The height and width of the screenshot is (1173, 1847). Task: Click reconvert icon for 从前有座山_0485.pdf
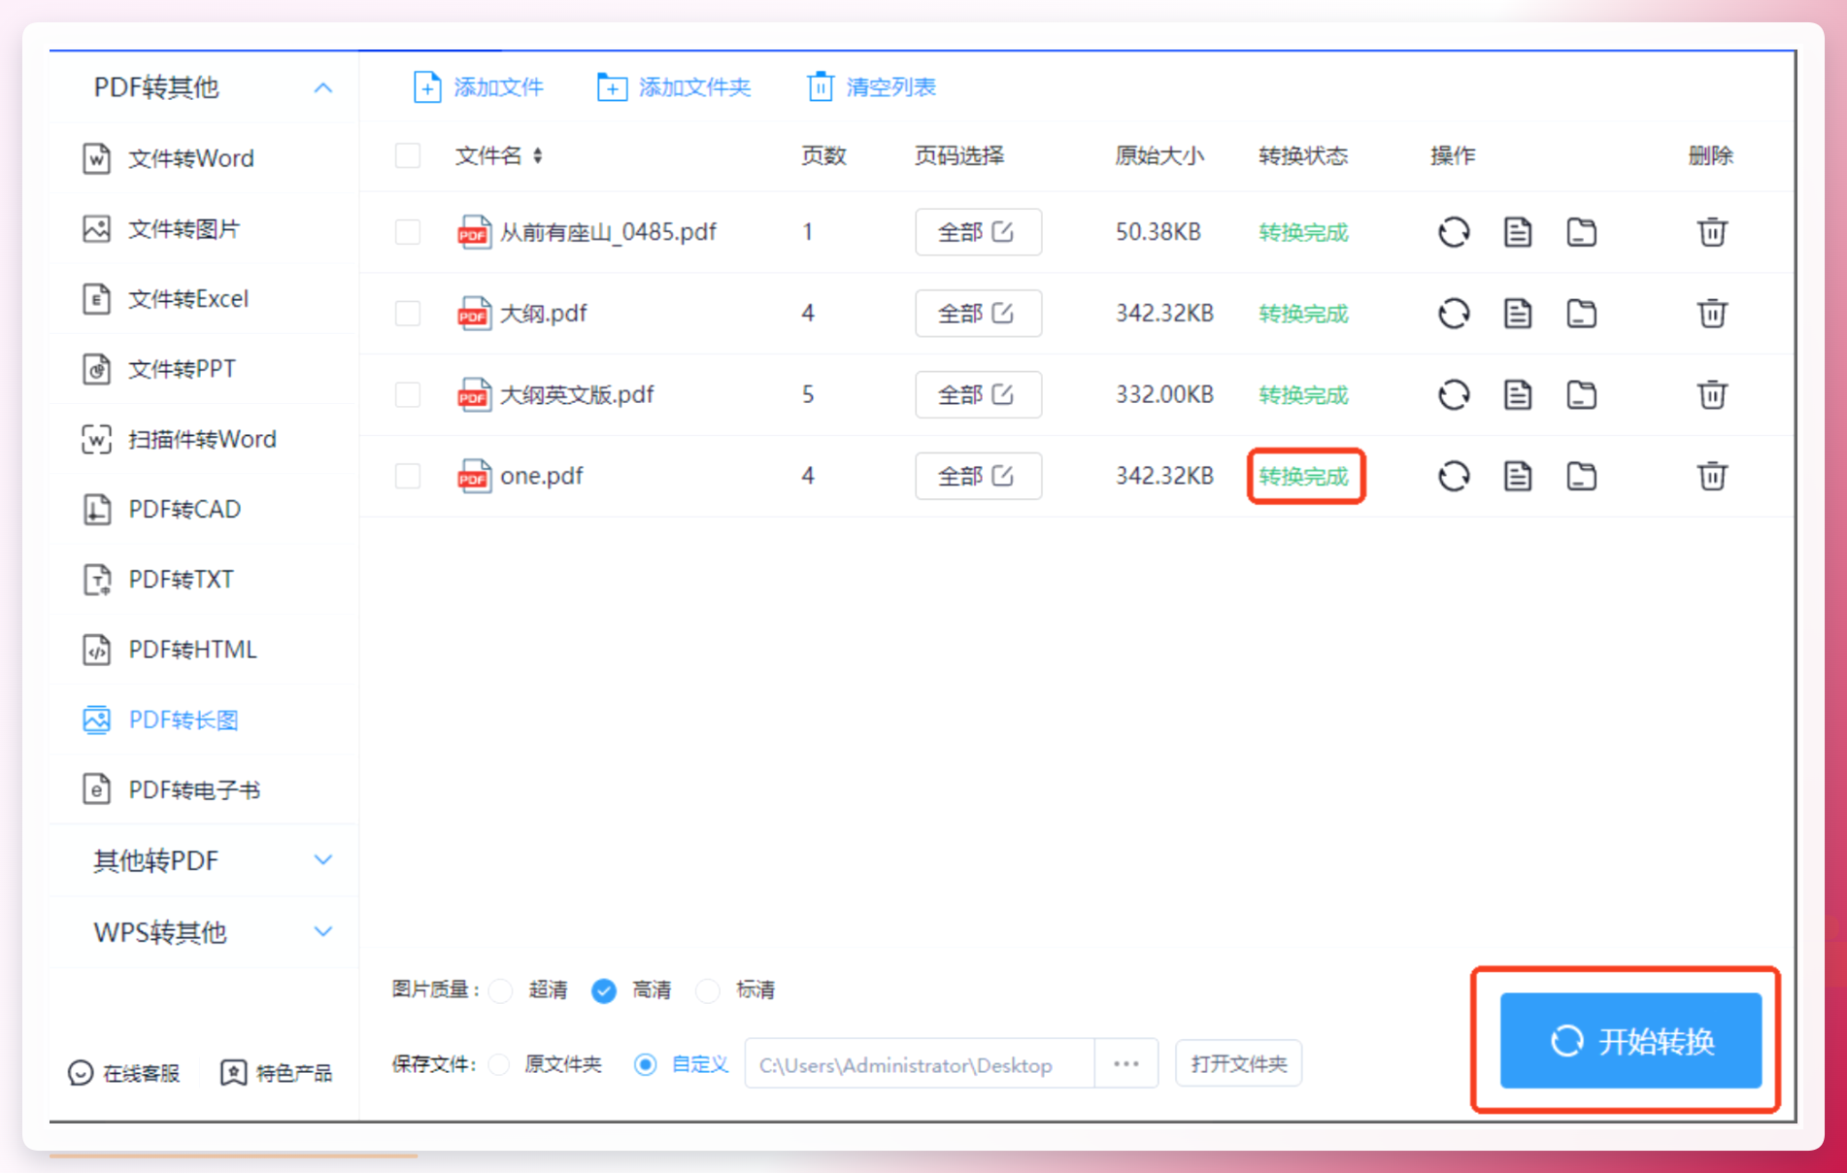[1453, 232]
